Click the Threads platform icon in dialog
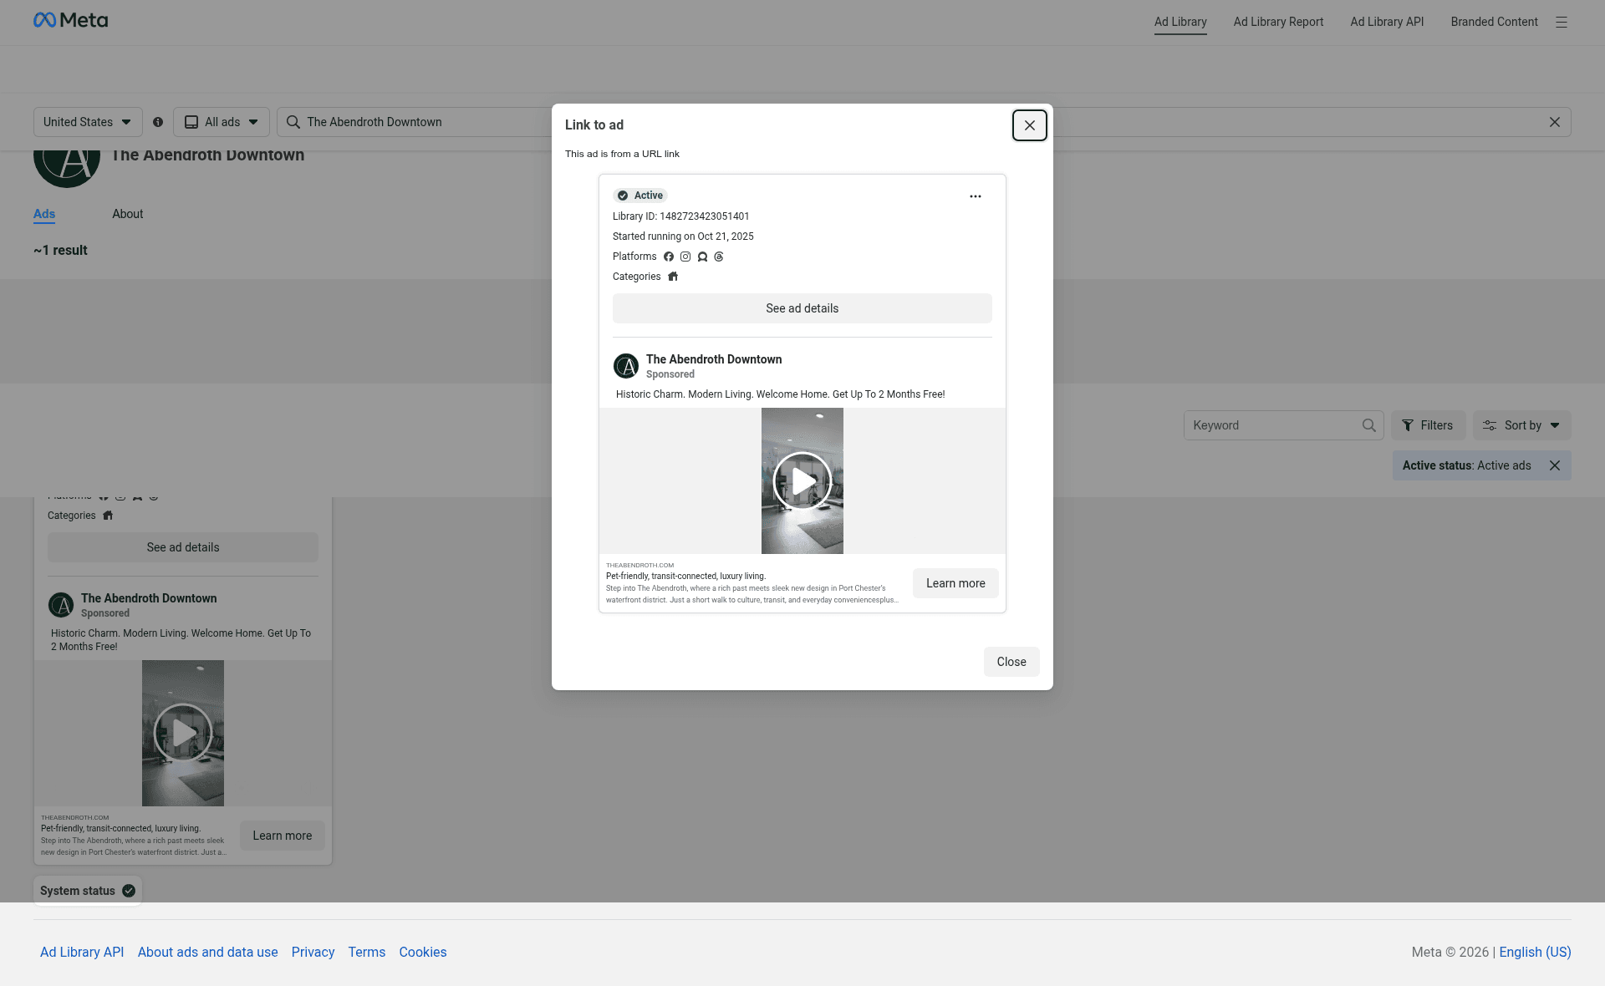Viewport: 1605px width, 986px height. pyautogui.click(x=719, y=257)
